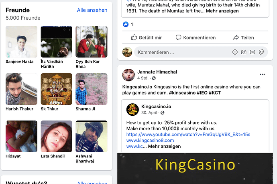Click the #IEO hashtag in post

tap(202, 93)
